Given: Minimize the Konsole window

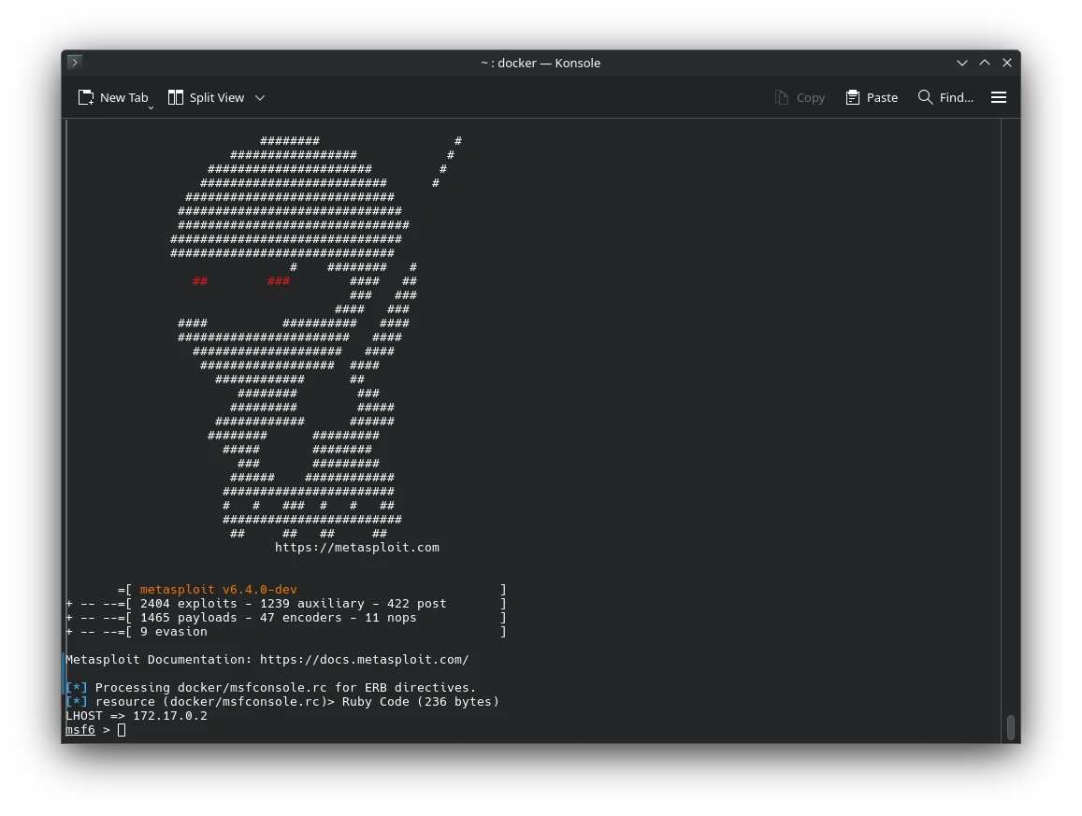Looking at the screenshot, I should (x=962, y=63).
